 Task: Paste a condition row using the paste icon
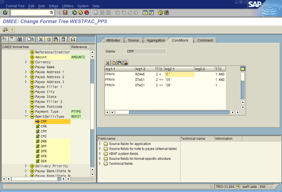click(x=120, y=63)
